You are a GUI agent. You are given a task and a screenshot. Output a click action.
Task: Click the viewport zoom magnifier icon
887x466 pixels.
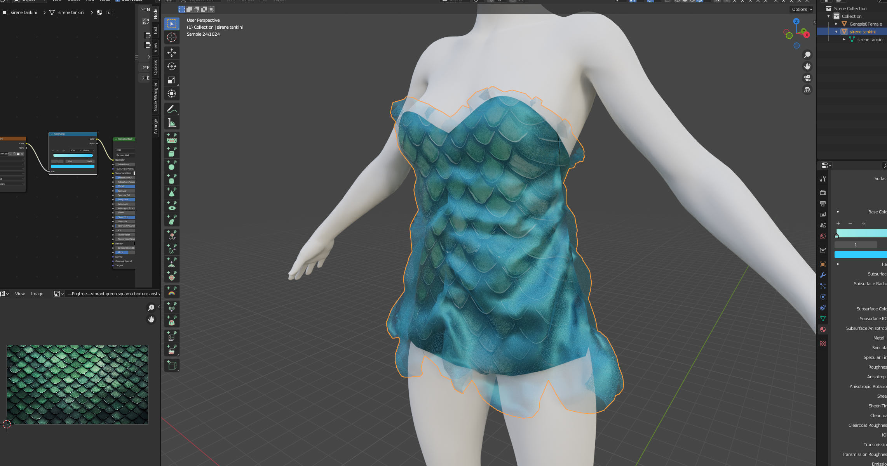pyautogui.click(x=807, y=55)
